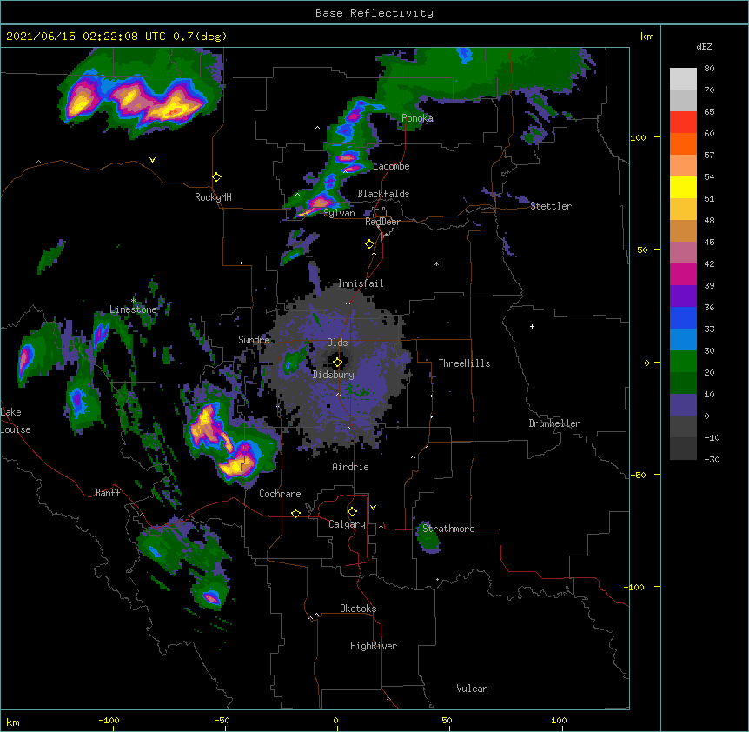Click the Stettler city label

[551, 206]
